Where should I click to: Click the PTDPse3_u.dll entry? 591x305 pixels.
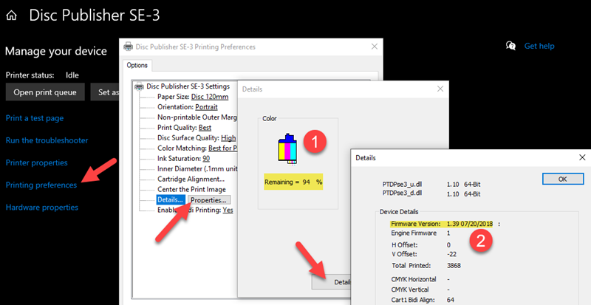402,185
